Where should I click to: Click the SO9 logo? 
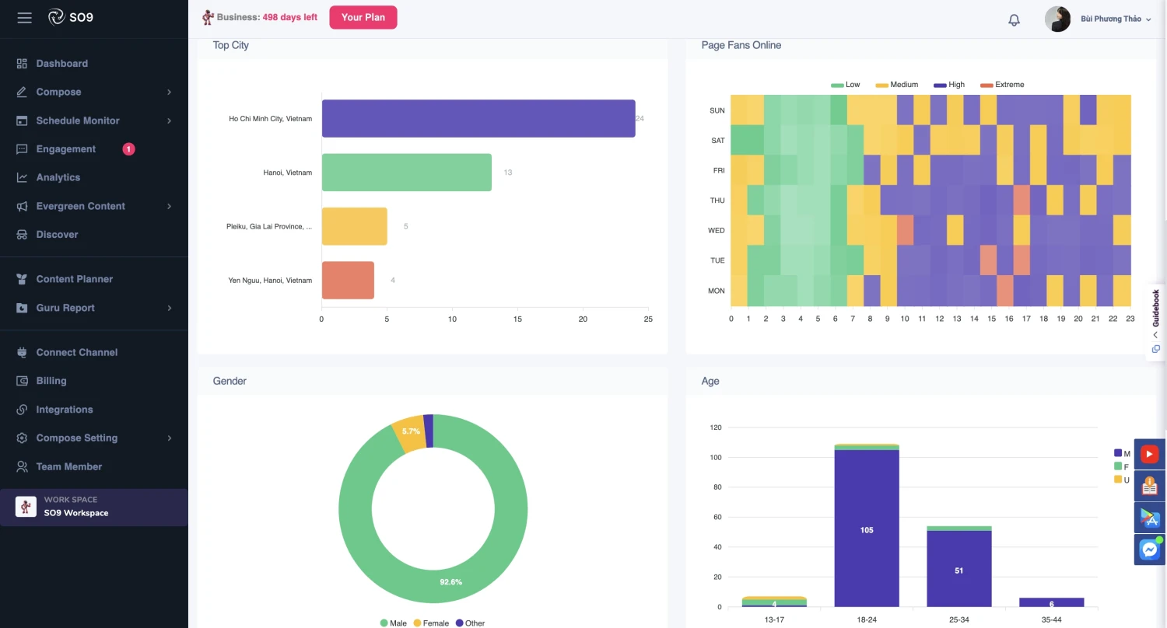coord(70,17)
